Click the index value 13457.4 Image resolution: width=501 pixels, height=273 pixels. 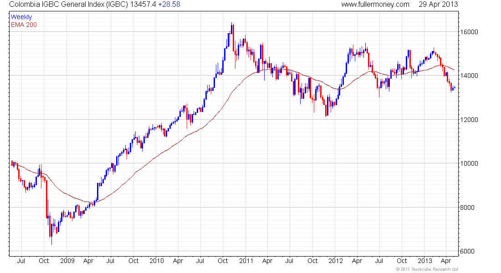pos(143,5)
